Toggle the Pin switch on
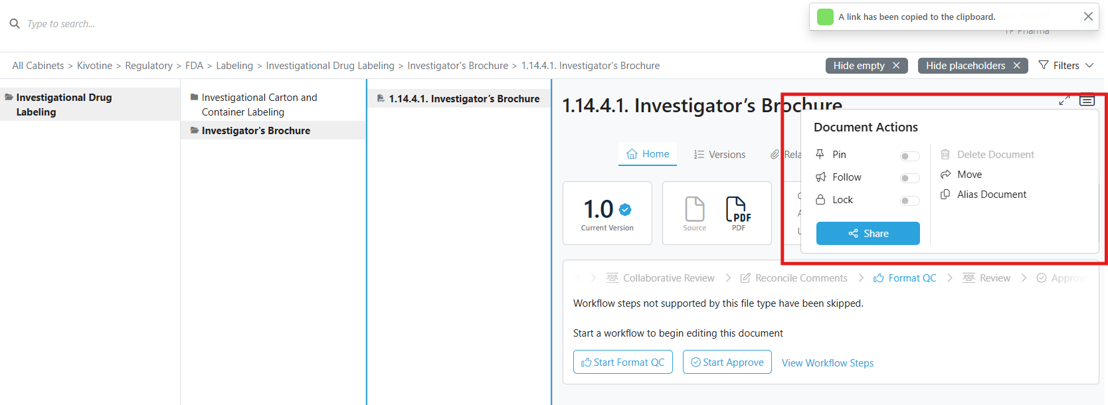 click(909, 157)
